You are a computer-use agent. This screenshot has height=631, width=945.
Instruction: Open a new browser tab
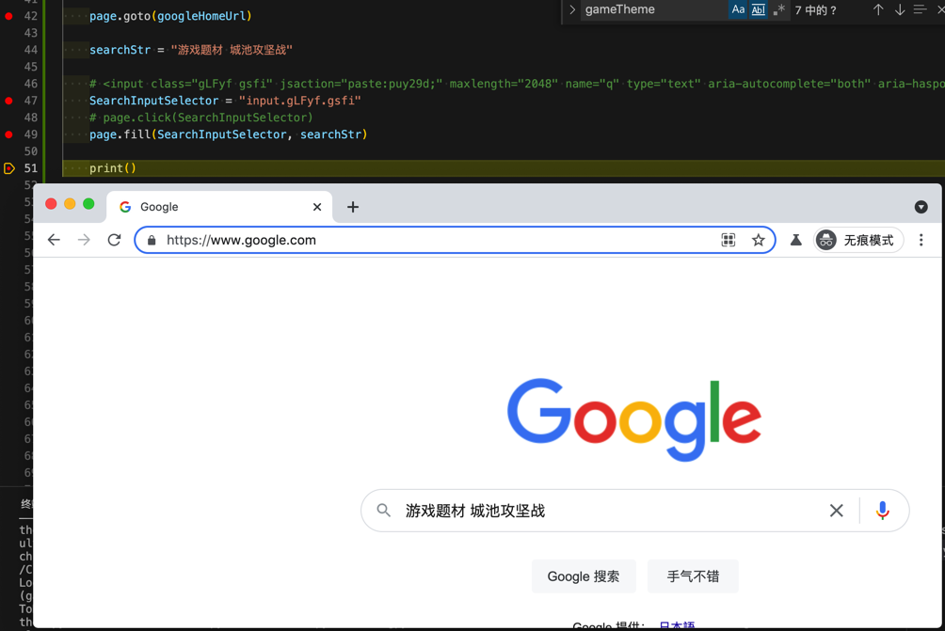pos(353,207)
